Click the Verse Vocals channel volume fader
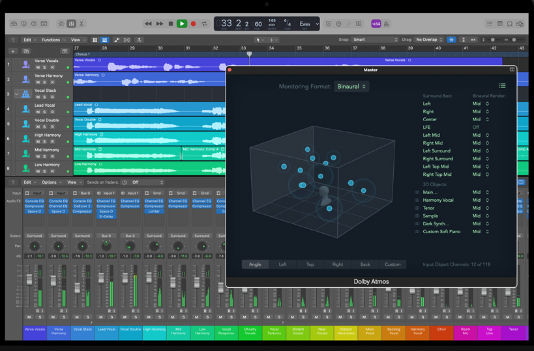This screenshot has height=351, width=534. tap(29, 279)
